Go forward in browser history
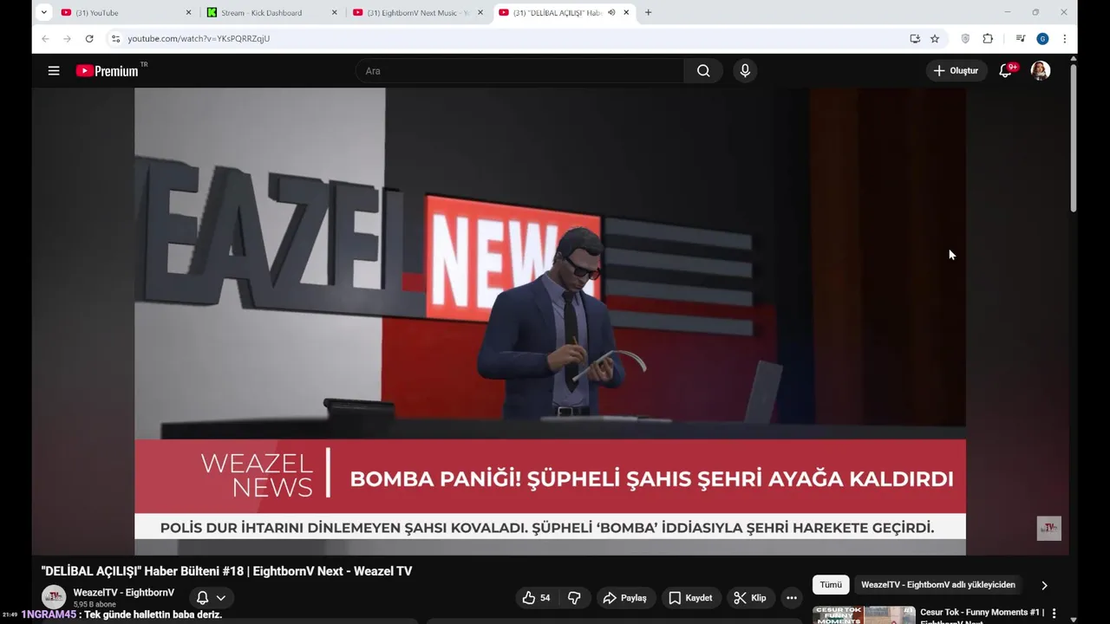Image resolution: width=1110 pixels, height=624 pixels. 67,38
